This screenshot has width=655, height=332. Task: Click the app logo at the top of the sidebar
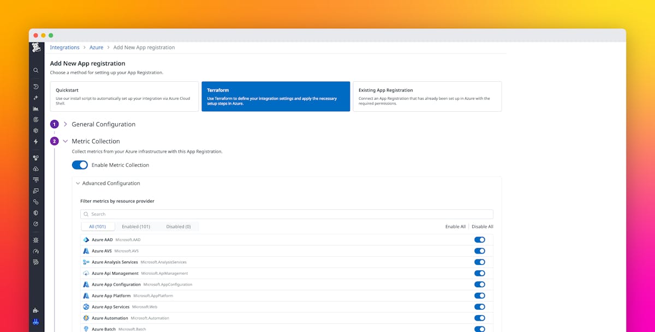35,47
